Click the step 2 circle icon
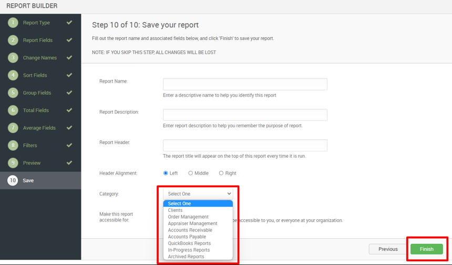This screenshot has width=452, height=265. point(13,40)
